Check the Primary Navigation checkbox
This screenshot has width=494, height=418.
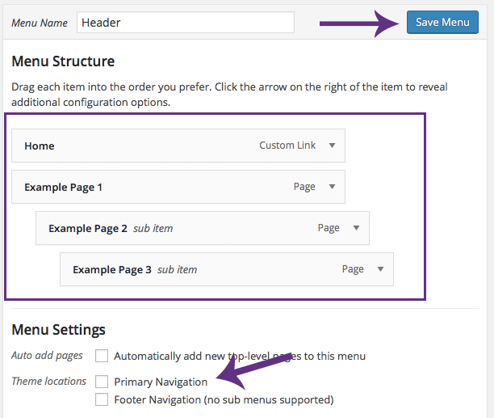(102, 382)
